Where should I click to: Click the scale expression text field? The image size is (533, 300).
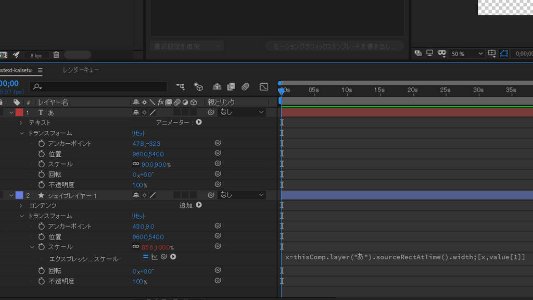click(406, 257)
